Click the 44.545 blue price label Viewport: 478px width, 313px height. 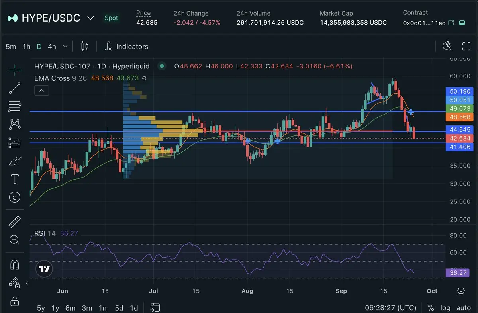click(460, 129)
